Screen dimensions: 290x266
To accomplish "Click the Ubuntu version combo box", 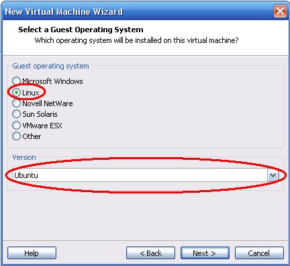I will pos(145,175).
